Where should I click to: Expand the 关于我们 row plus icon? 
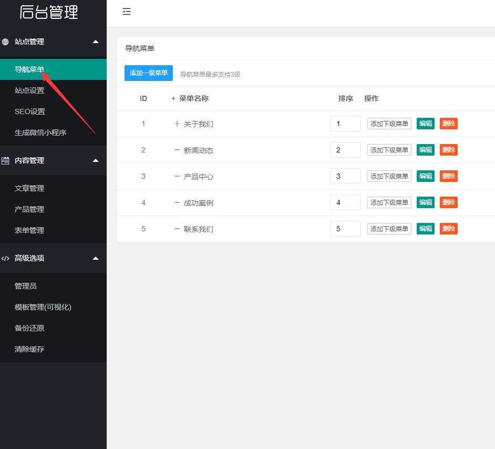pos(177,124)
